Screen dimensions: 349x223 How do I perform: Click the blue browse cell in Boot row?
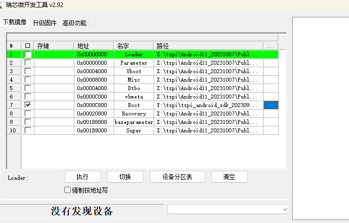pos(271,105)
